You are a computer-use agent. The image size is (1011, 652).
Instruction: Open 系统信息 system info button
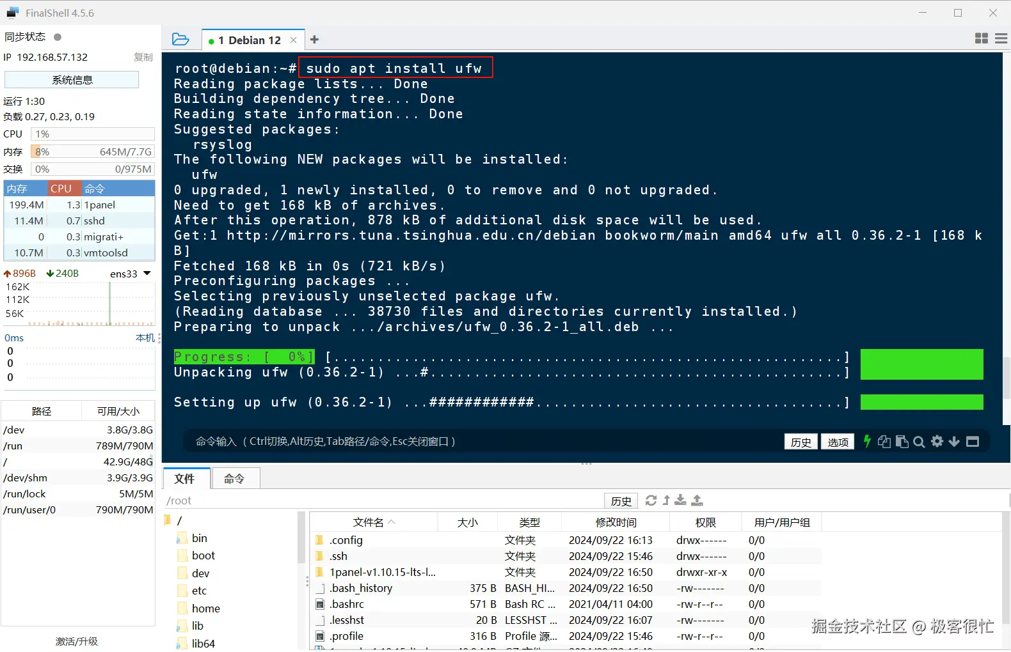click(72, 80)
